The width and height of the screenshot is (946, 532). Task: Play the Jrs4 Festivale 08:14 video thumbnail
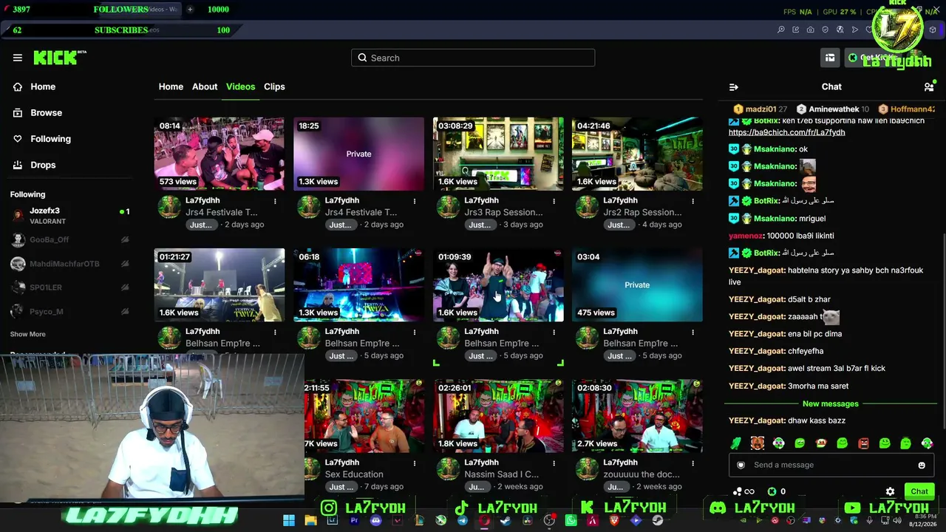[x=219, y=154]
